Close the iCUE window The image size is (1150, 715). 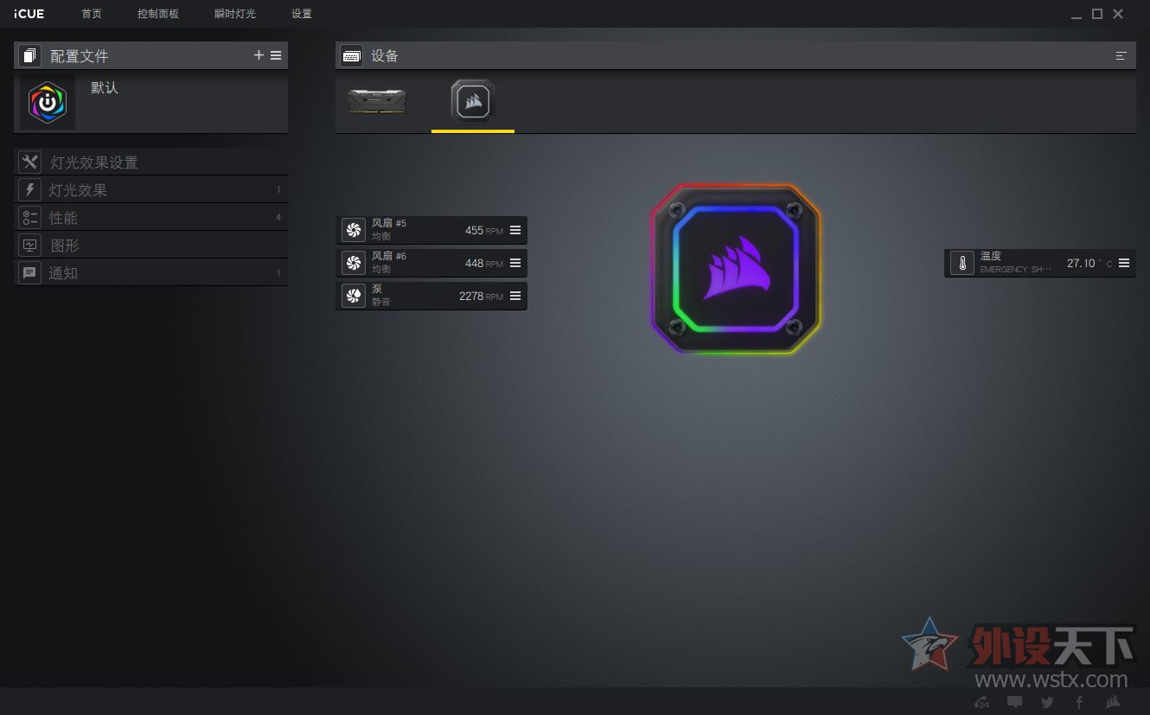(x=1118, y=14)
